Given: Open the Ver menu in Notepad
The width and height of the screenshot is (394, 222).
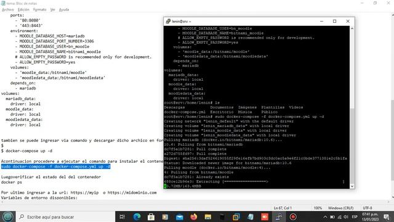Looking at the screenshot, I should [52, 10].
